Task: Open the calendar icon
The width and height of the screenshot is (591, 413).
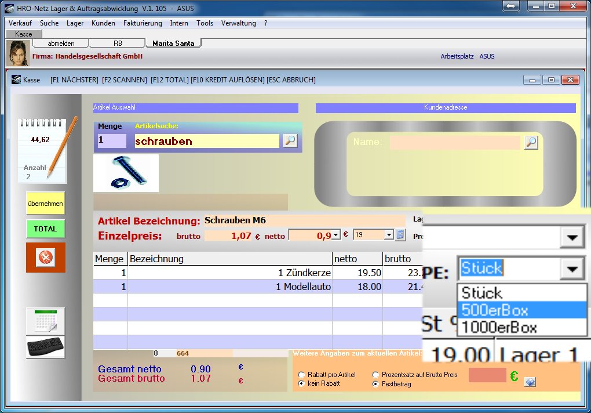Action: tap(45, 321)
